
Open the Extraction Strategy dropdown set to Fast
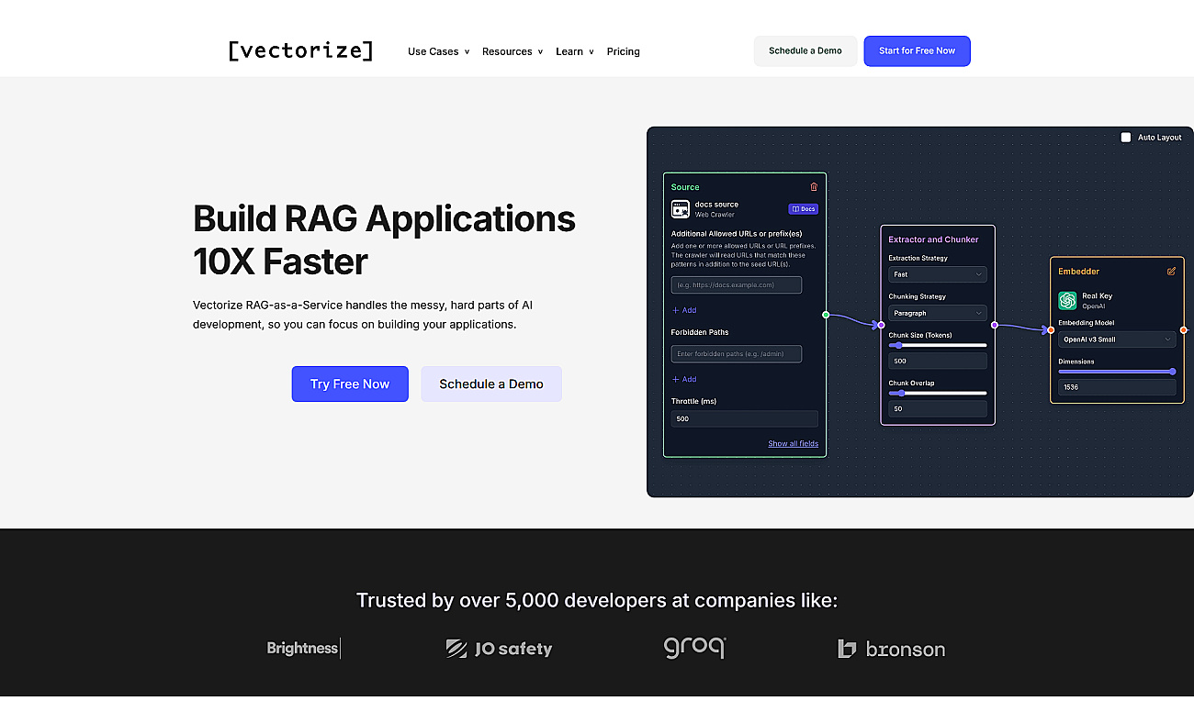click(x=938, y=274)
